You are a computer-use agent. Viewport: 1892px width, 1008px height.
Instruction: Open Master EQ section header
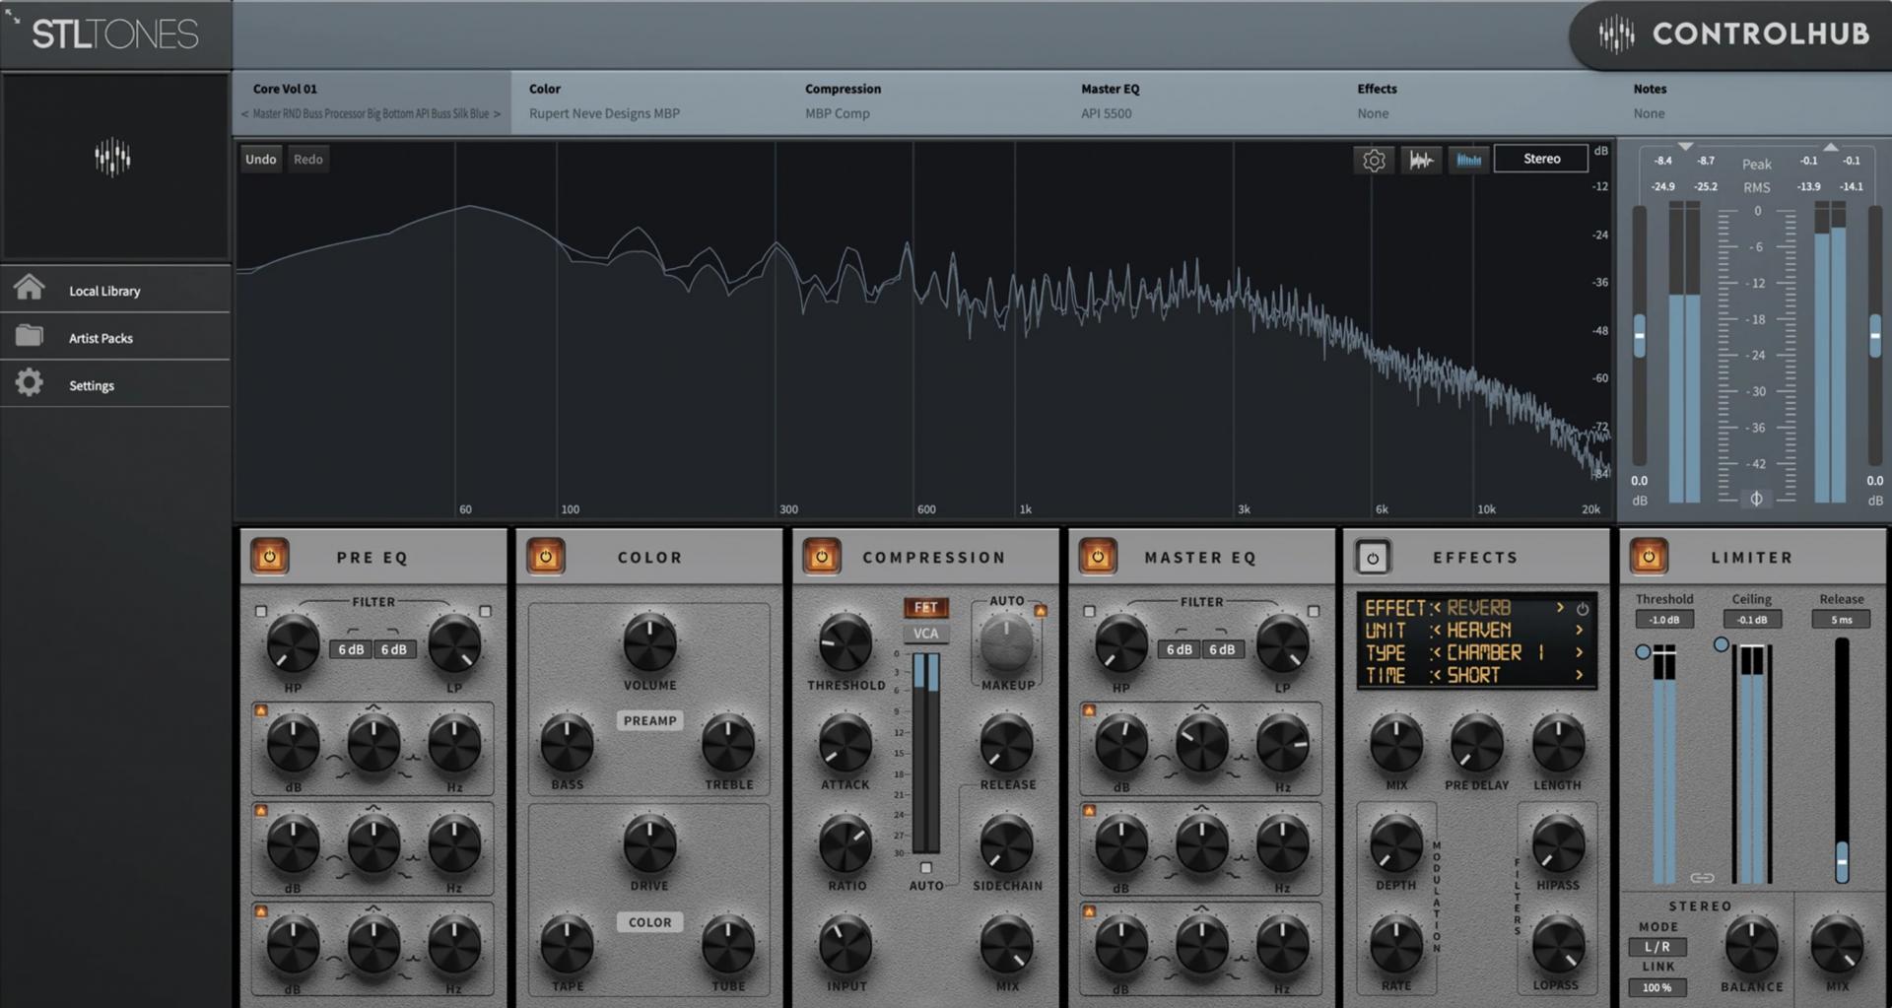click(1110, 89)
